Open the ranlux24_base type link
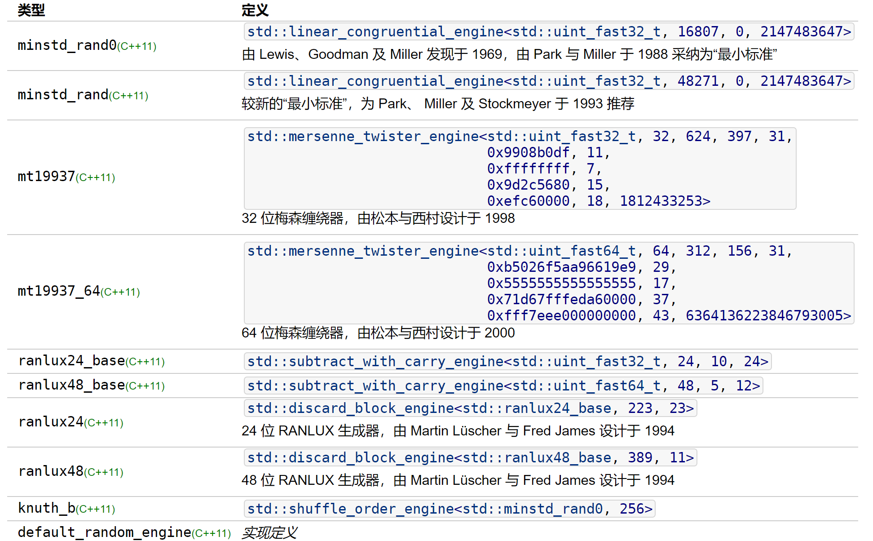 71,361
